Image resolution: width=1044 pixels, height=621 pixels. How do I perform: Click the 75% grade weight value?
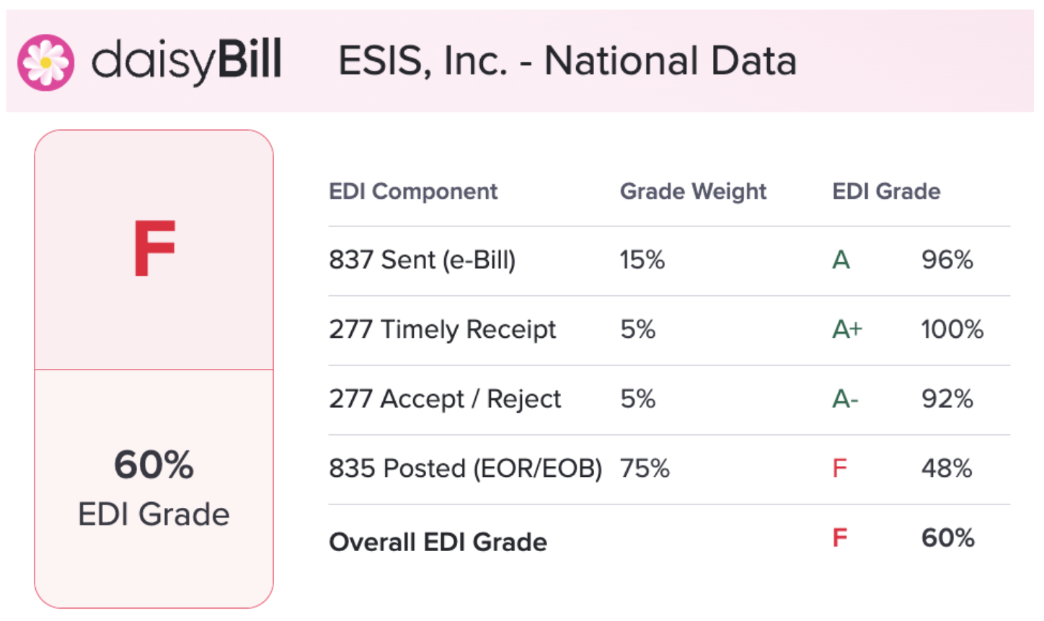645,469
